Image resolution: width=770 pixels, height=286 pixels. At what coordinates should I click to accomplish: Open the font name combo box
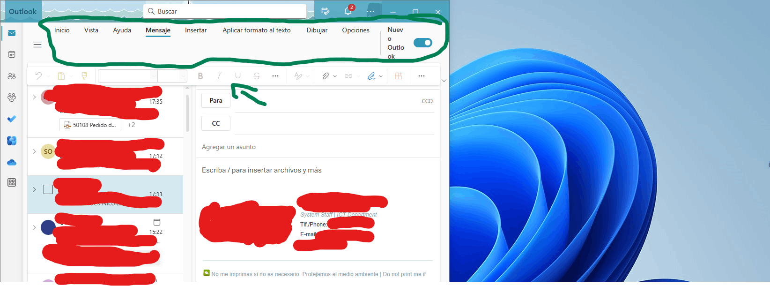(x=128, y=76)
